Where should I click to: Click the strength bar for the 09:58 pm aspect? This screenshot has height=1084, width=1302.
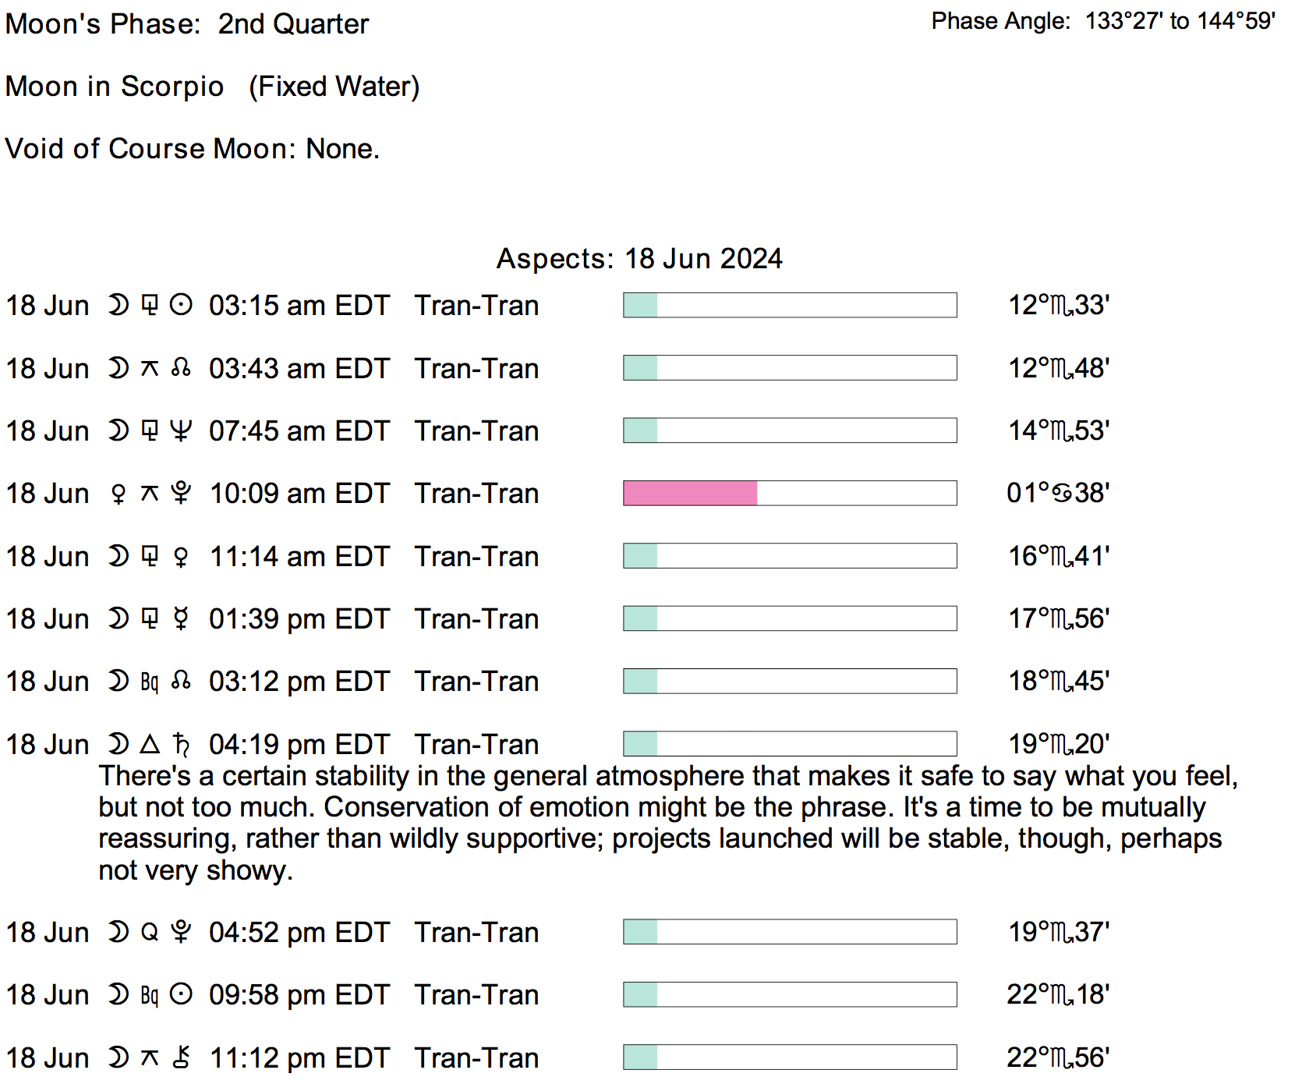pyautogui.click(x=789, y=994)
